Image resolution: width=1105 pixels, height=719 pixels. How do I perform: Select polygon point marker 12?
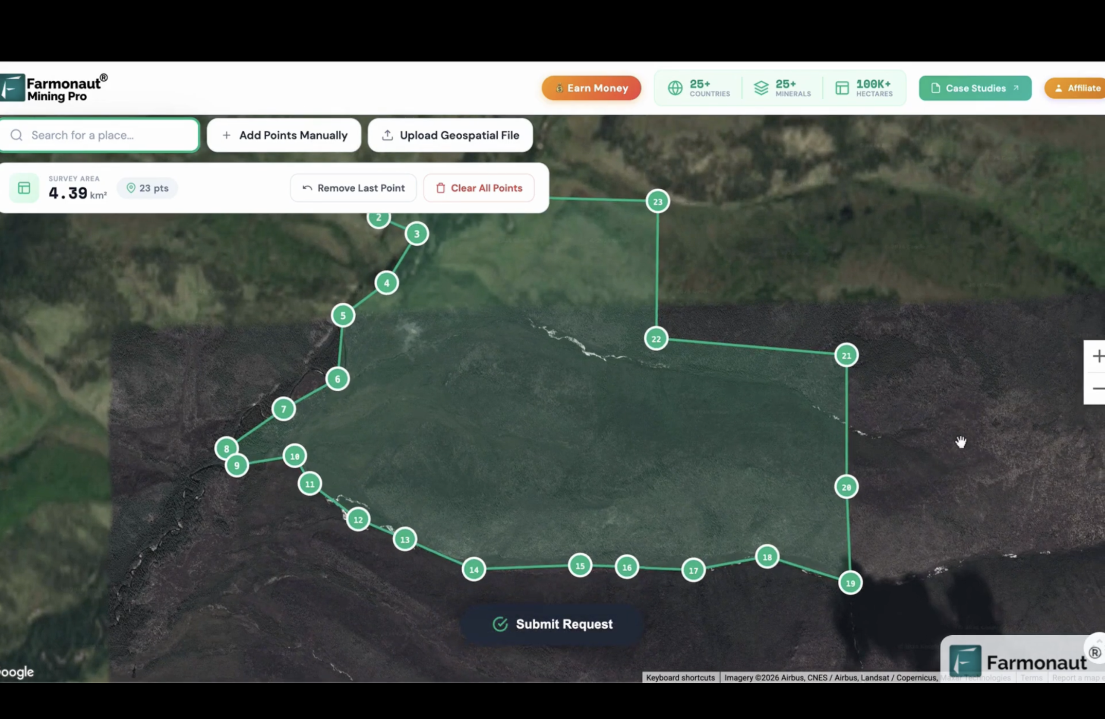click(x=358, y=520)
